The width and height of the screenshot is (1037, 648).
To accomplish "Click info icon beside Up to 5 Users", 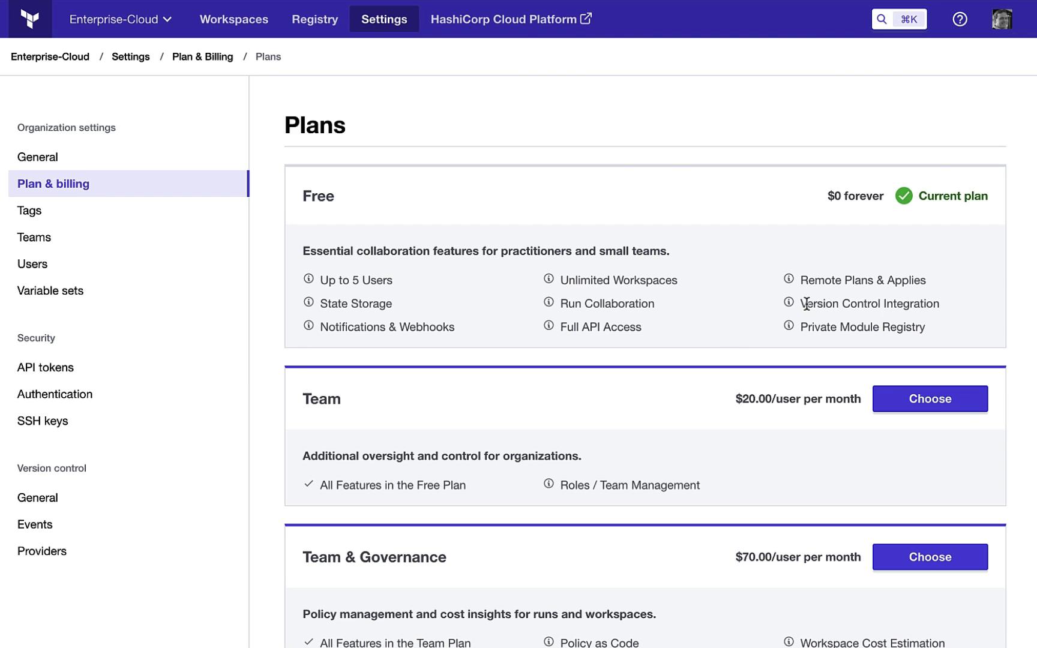I will (x=308, y=279).
